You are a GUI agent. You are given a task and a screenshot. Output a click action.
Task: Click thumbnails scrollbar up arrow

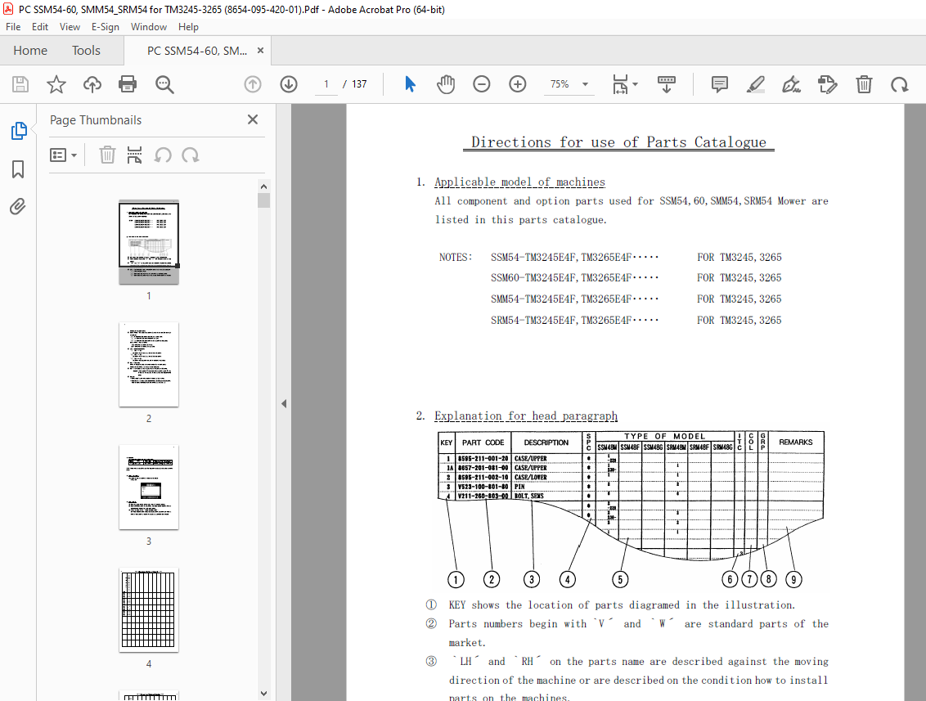[x=264, y=186]
